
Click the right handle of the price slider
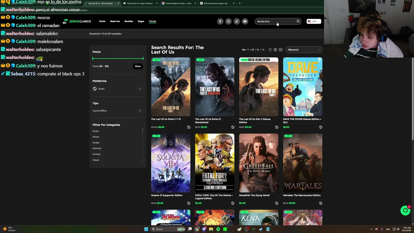coord(143,59)
